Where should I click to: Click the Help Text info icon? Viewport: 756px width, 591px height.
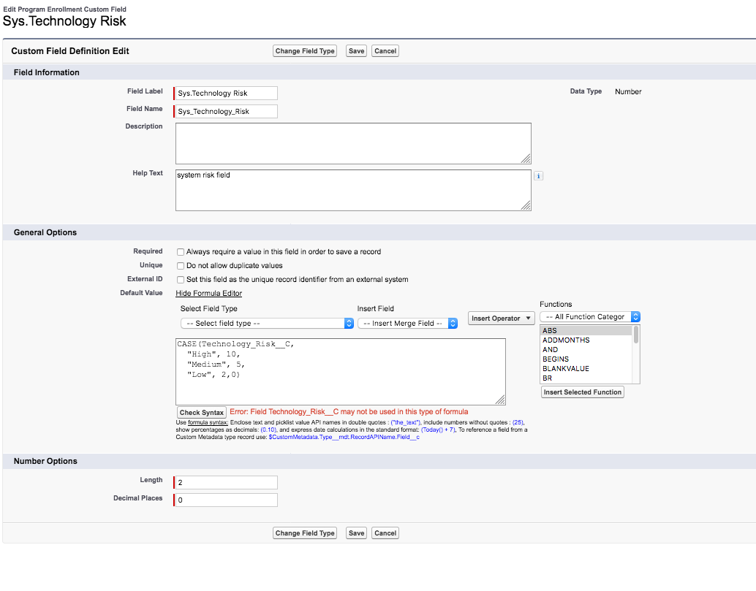tap(538, 176)
